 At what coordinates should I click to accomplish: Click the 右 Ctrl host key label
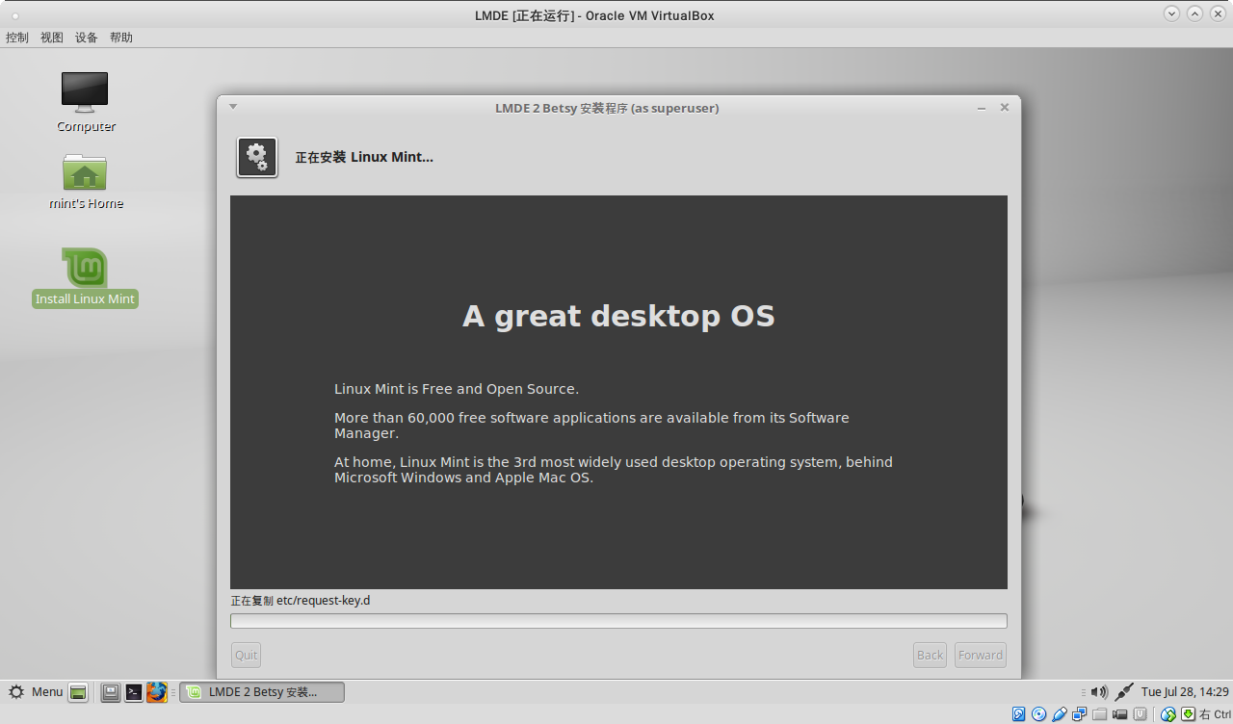1216,714
